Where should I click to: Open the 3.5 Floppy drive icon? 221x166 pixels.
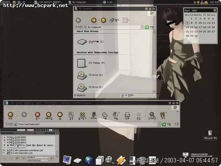(81, 63)
